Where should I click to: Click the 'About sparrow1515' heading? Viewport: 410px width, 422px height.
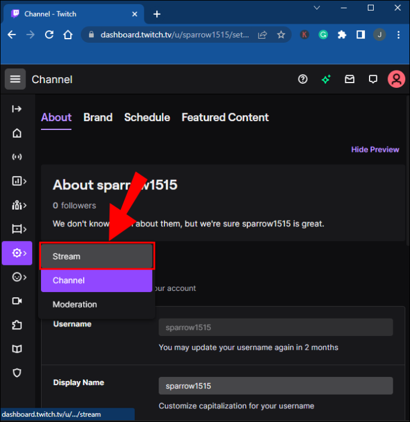click(x=115, y=185)
